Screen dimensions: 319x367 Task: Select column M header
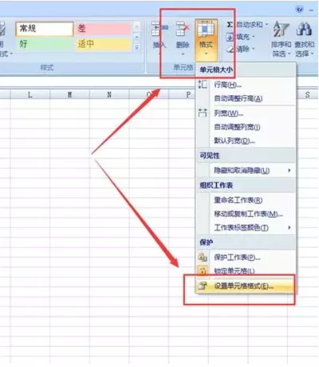[x=70, y=95]
